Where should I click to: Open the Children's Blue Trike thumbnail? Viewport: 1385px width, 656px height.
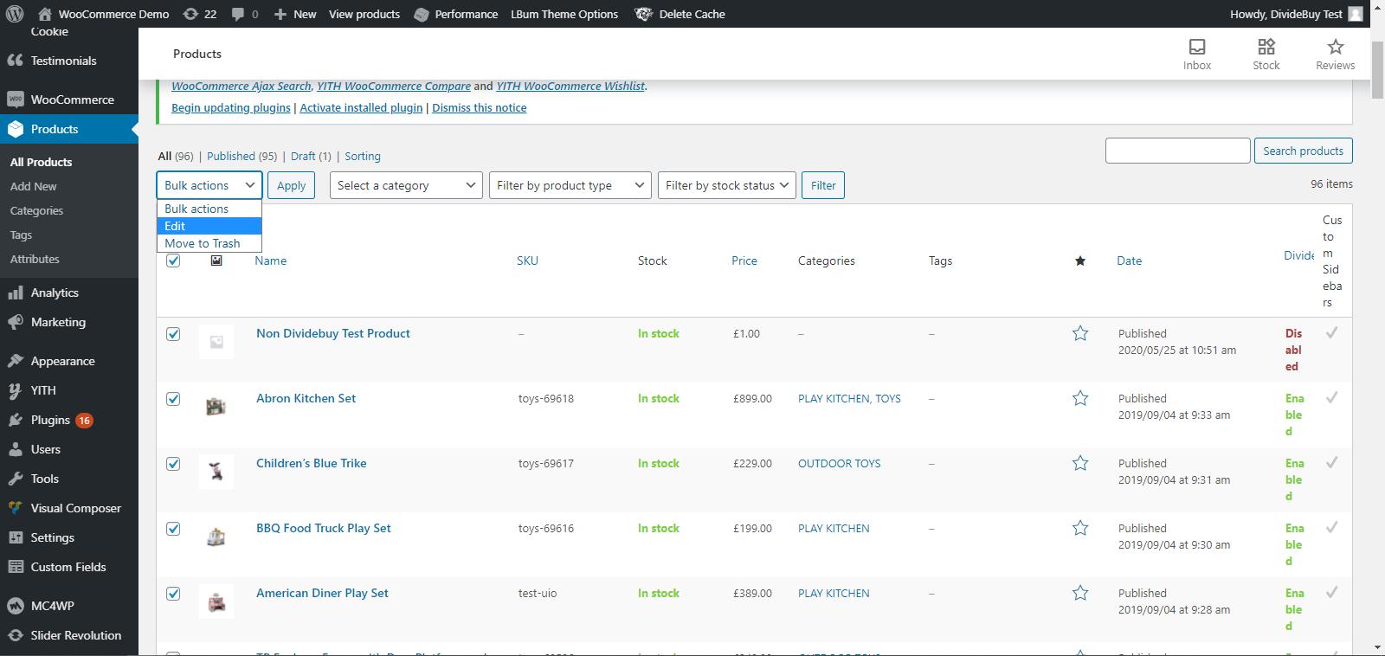216,472
